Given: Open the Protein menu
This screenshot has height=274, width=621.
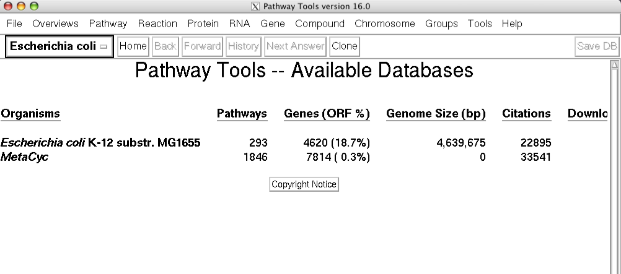Looking at the screenshot, I should [203, 24].
